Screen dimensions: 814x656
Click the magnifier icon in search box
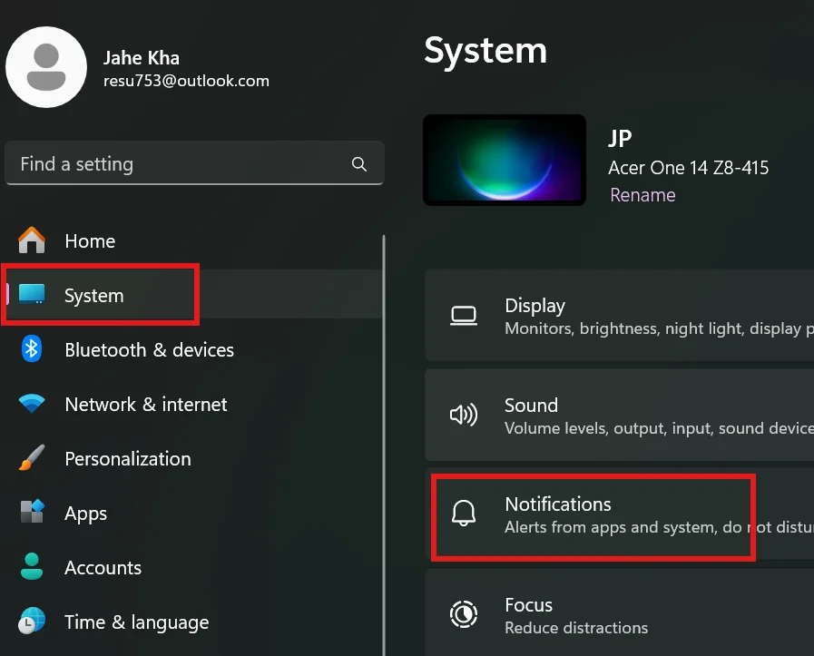point(359,164)
